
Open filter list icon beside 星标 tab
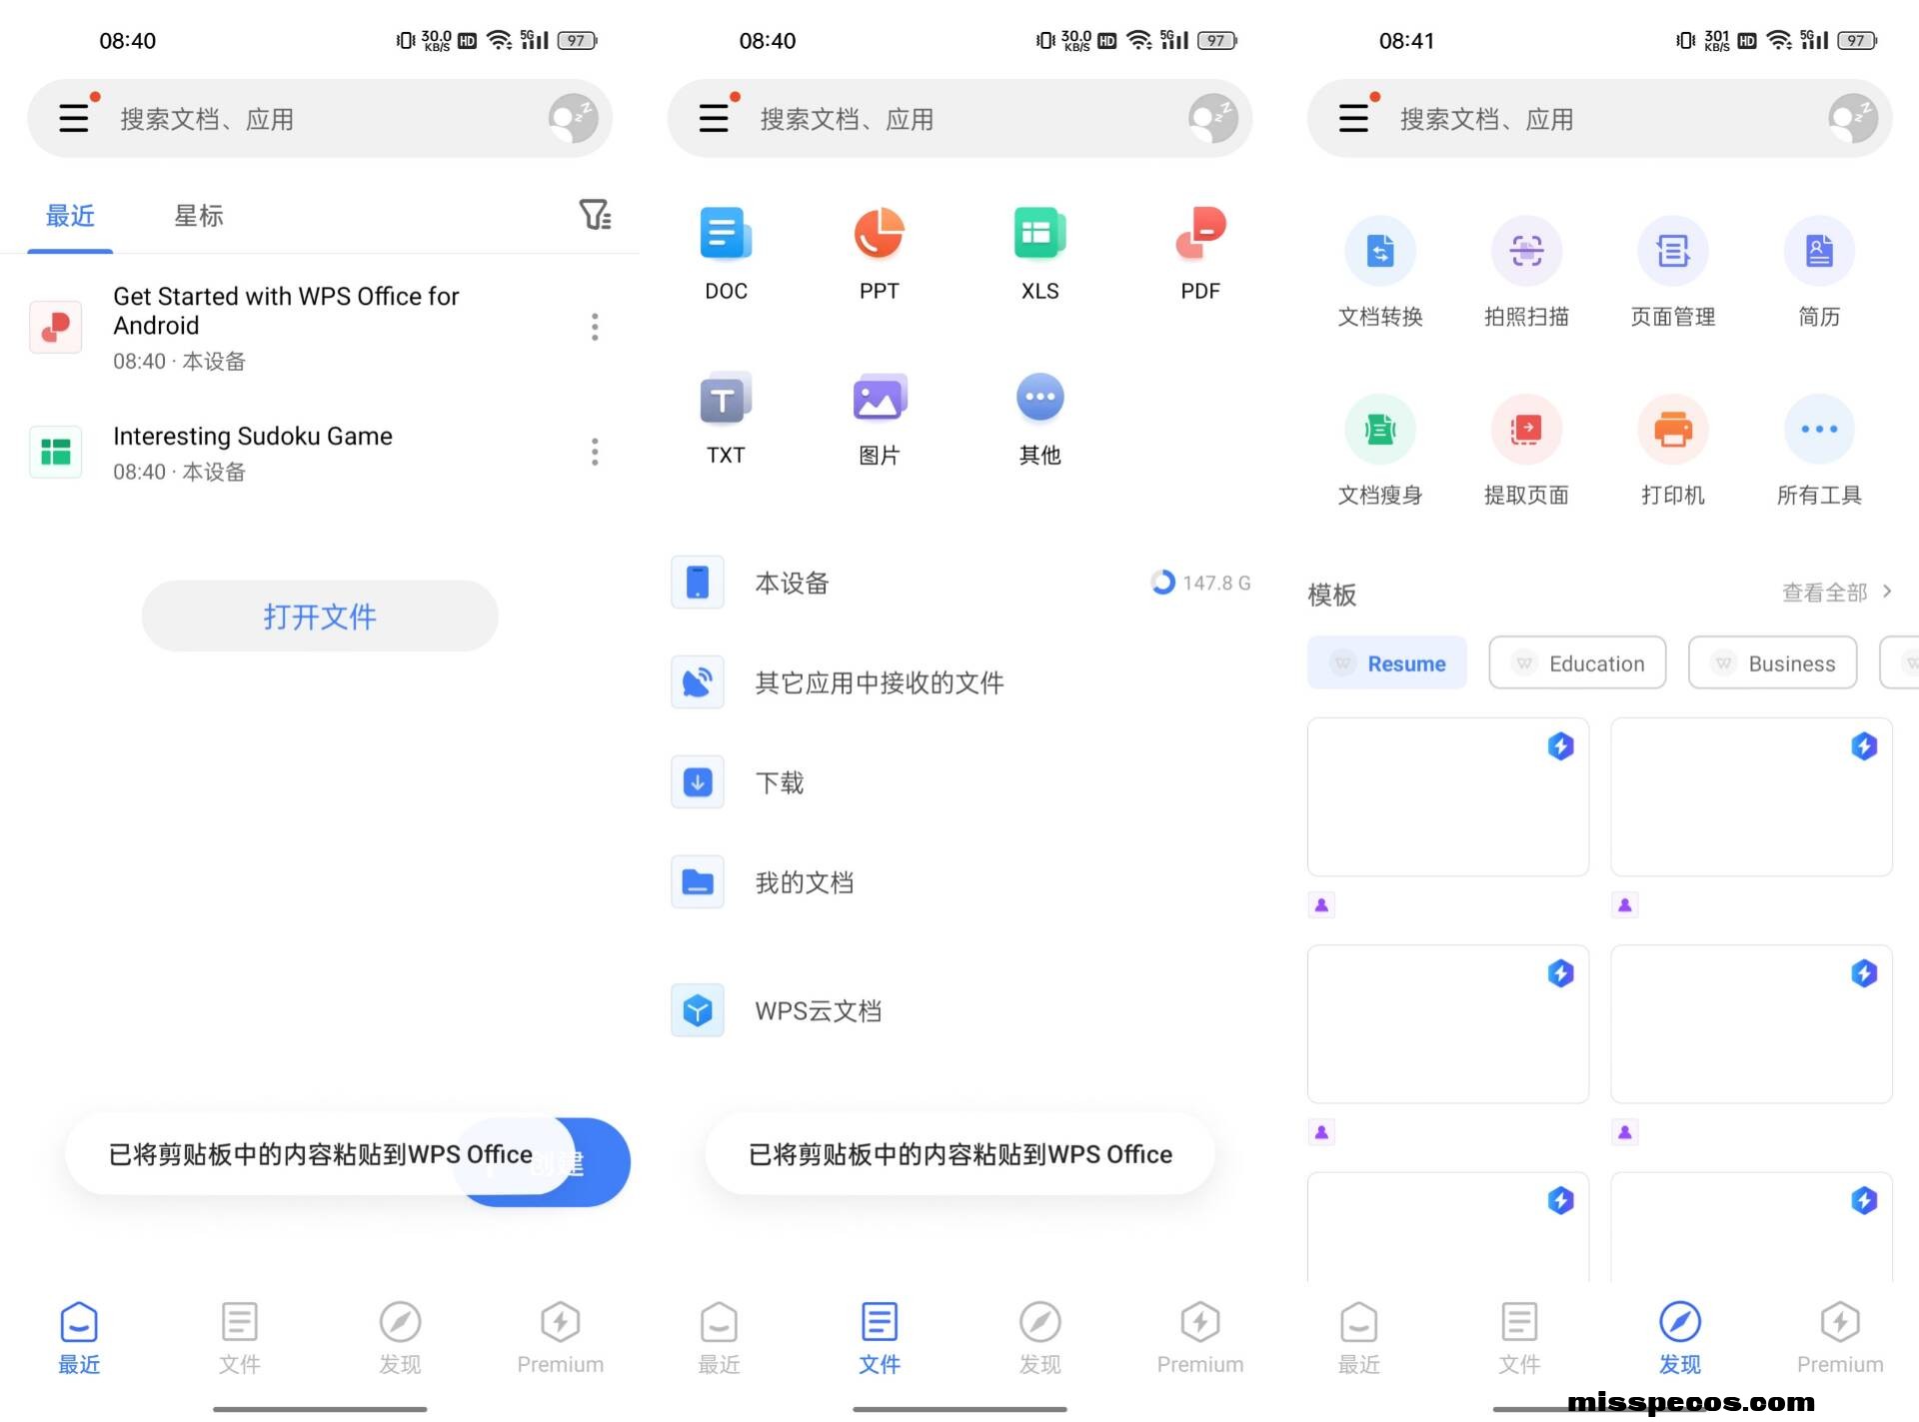595,214
